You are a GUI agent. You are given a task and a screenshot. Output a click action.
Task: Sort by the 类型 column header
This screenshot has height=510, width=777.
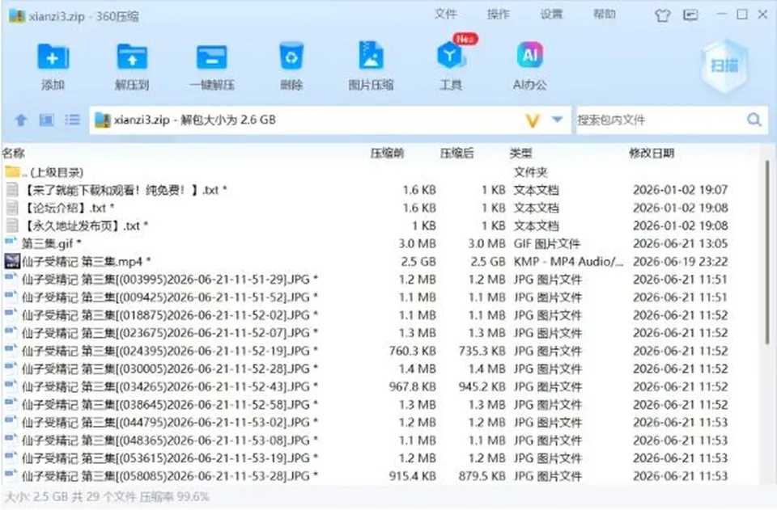click(520, 153)
